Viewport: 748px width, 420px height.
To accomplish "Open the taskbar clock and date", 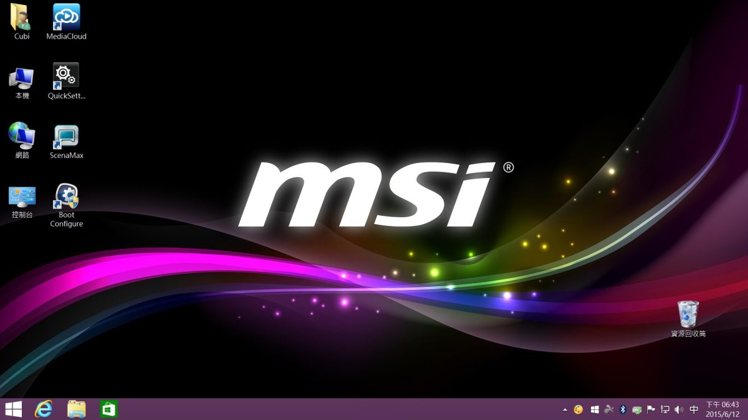I will [x=722, y=409].
